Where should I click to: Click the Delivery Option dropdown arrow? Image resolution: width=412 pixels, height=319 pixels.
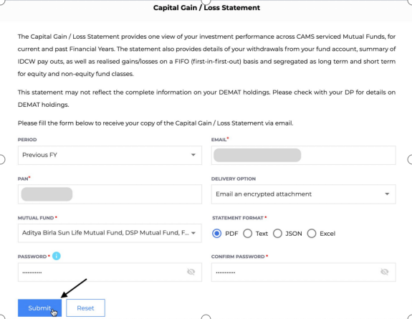point(387,194)
